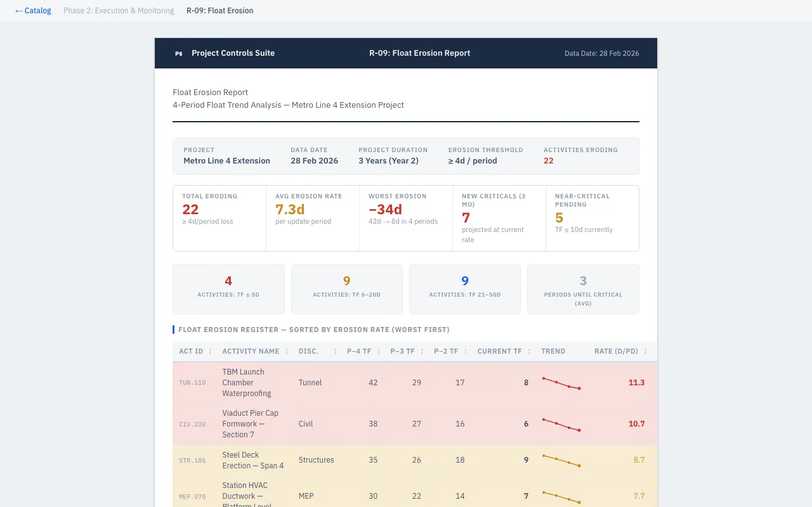This screenshot has height=507, width=812.
Task: Click sort arrows beside Activity Name
Action: pyautogui.click(x=287, y=352)
